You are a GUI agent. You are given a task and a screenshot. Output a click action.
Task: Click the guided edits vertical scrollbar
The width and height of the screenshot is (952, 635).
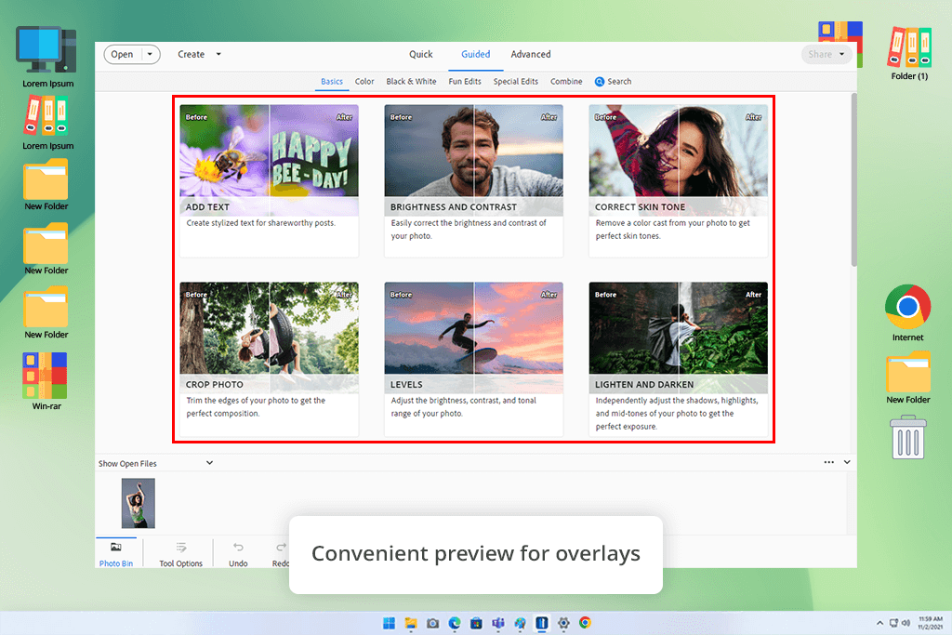click(x=853, y=179)
